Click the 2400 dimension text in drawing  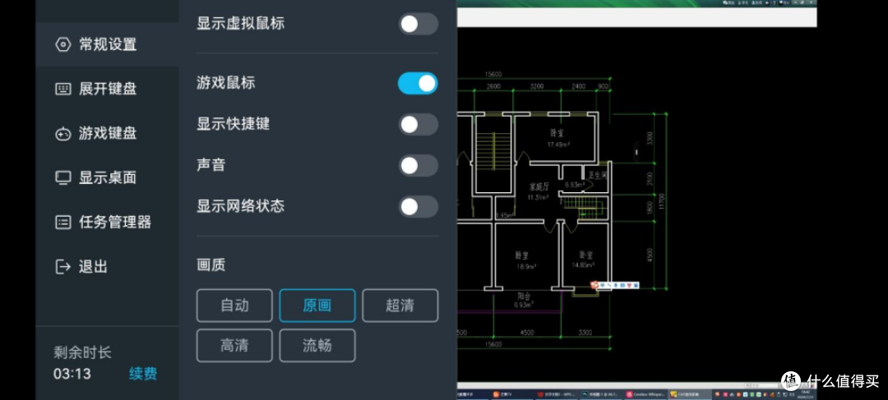pos(578,86)
